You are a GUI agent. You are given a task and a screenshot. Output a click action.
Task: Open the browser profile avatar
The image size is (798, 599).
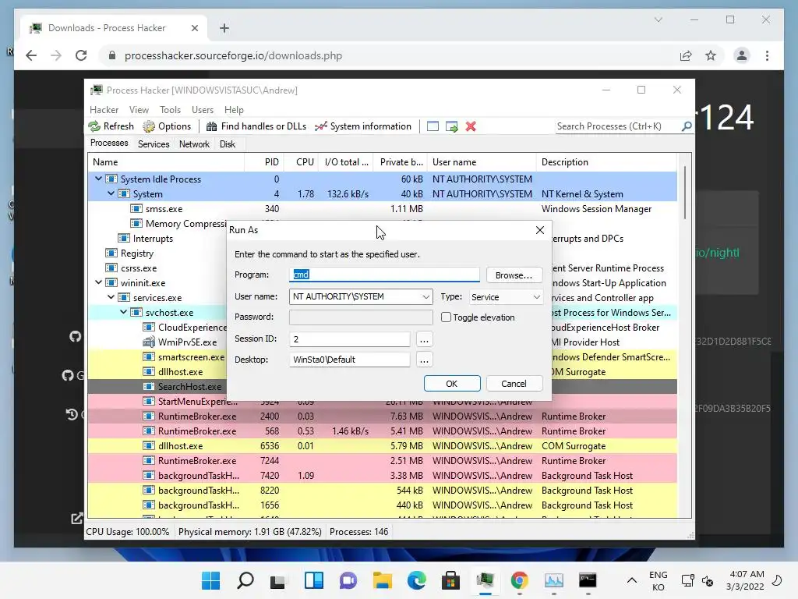tap(742, 55)
